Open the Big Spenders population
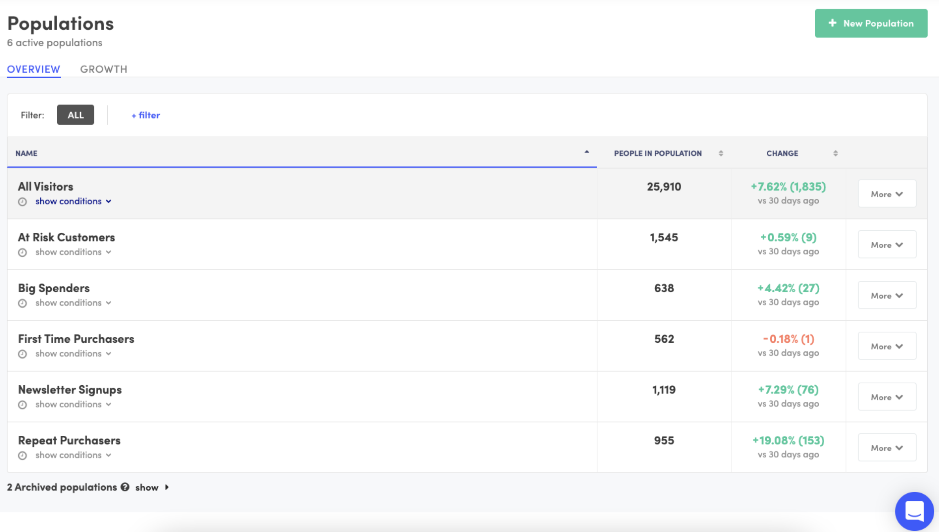Viewport: 939px width, 532px height. coord(54,288)
